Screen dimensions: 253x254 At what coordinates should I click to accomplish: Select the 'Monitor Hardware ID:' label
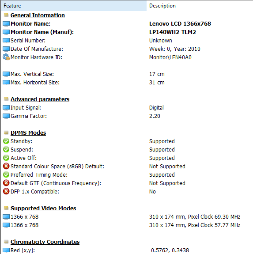[36, 57]
